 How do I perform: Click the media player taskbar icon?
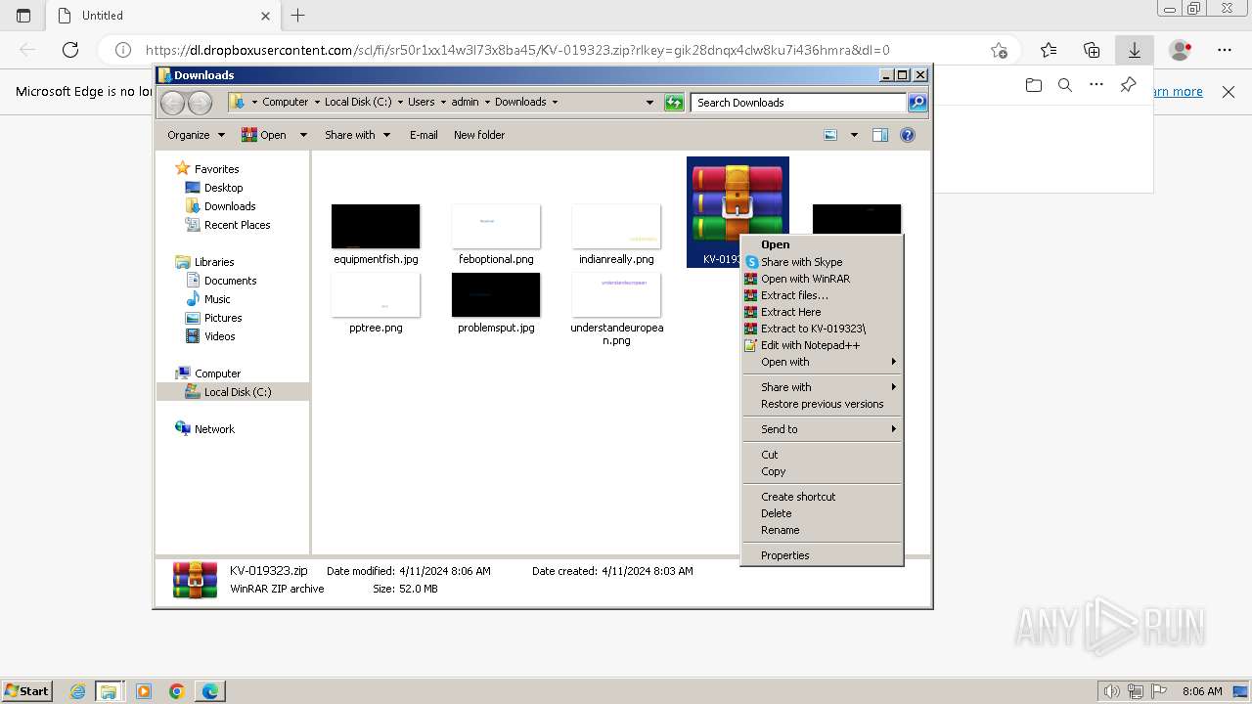[x=144, y=691]
